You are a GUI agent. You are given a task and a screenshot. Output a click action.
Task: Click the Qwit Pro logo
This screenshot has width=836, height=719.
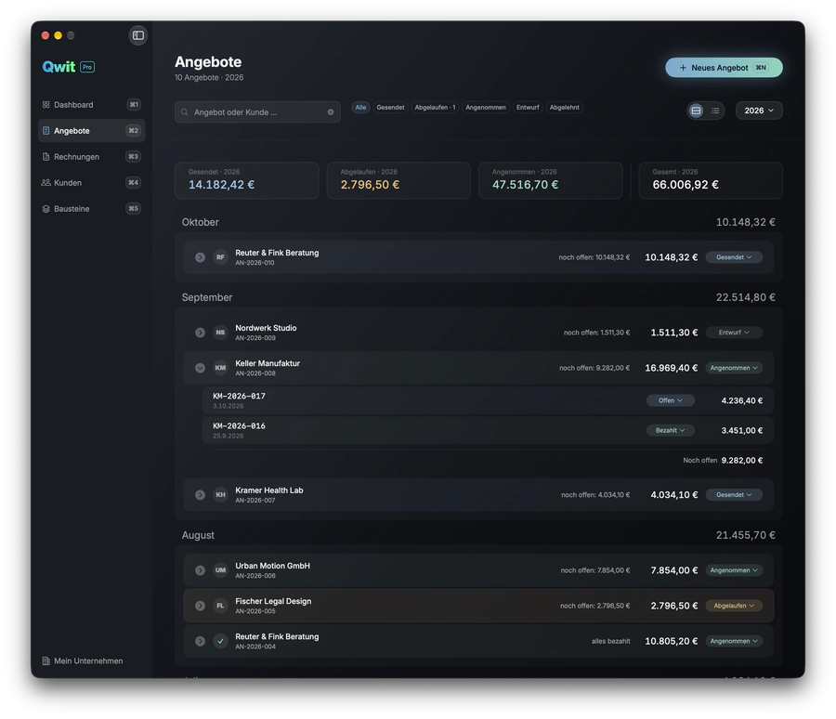click(x=68, y=67)
